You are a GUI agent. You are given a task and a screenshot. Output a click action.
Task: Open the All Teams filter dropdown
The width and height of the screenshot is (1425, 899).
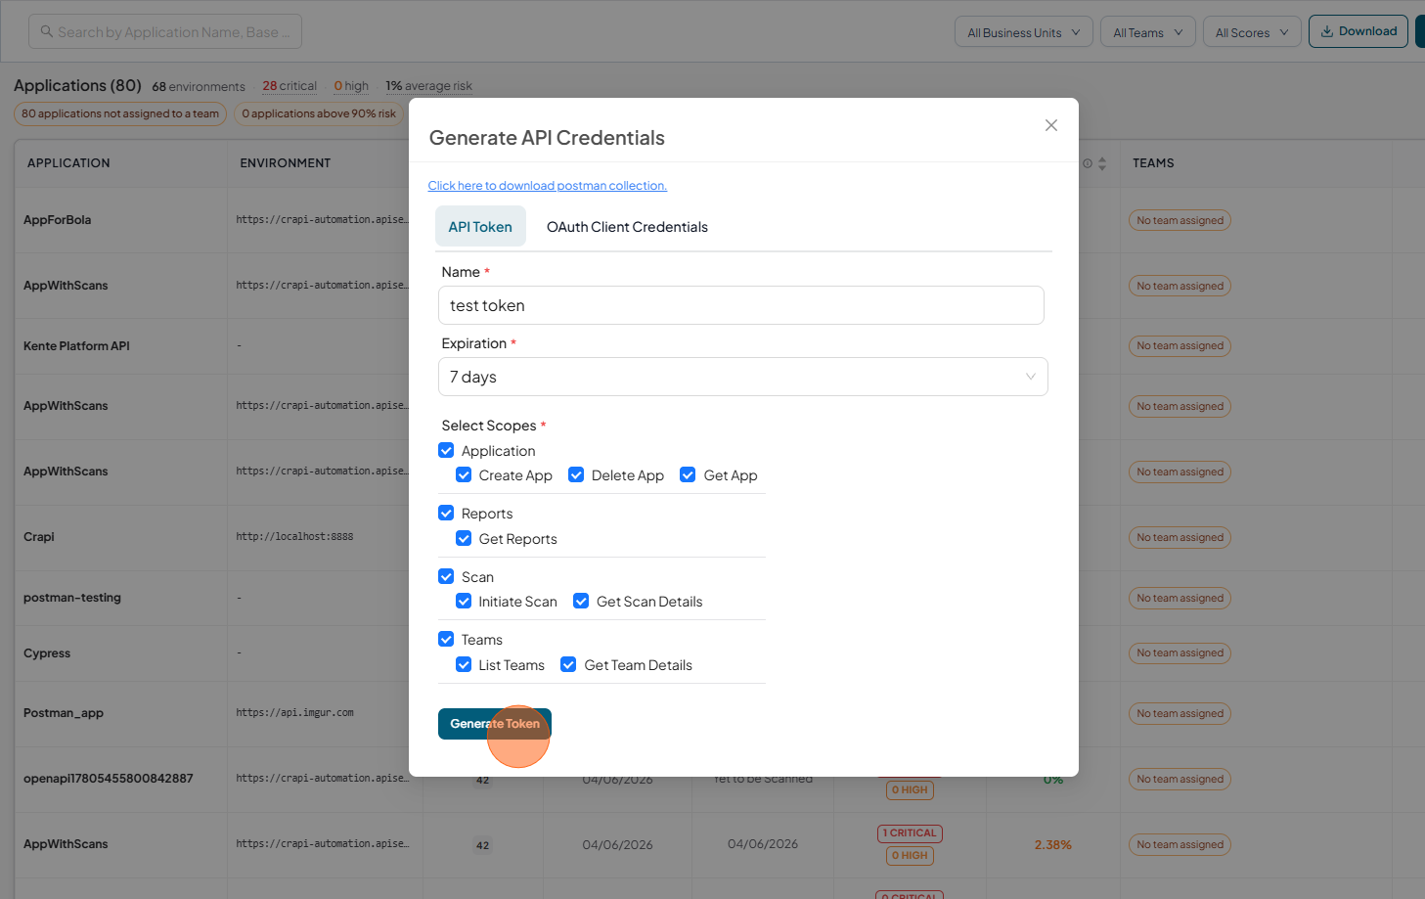click(x=1148, y=32)
